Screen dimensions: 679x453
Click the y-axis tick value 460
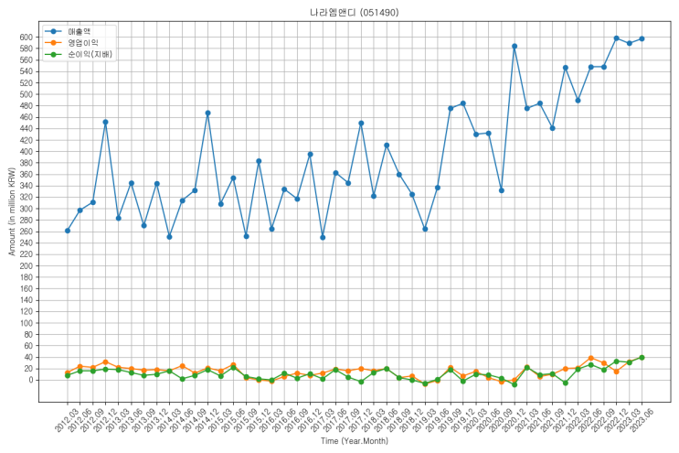[26, 117]
